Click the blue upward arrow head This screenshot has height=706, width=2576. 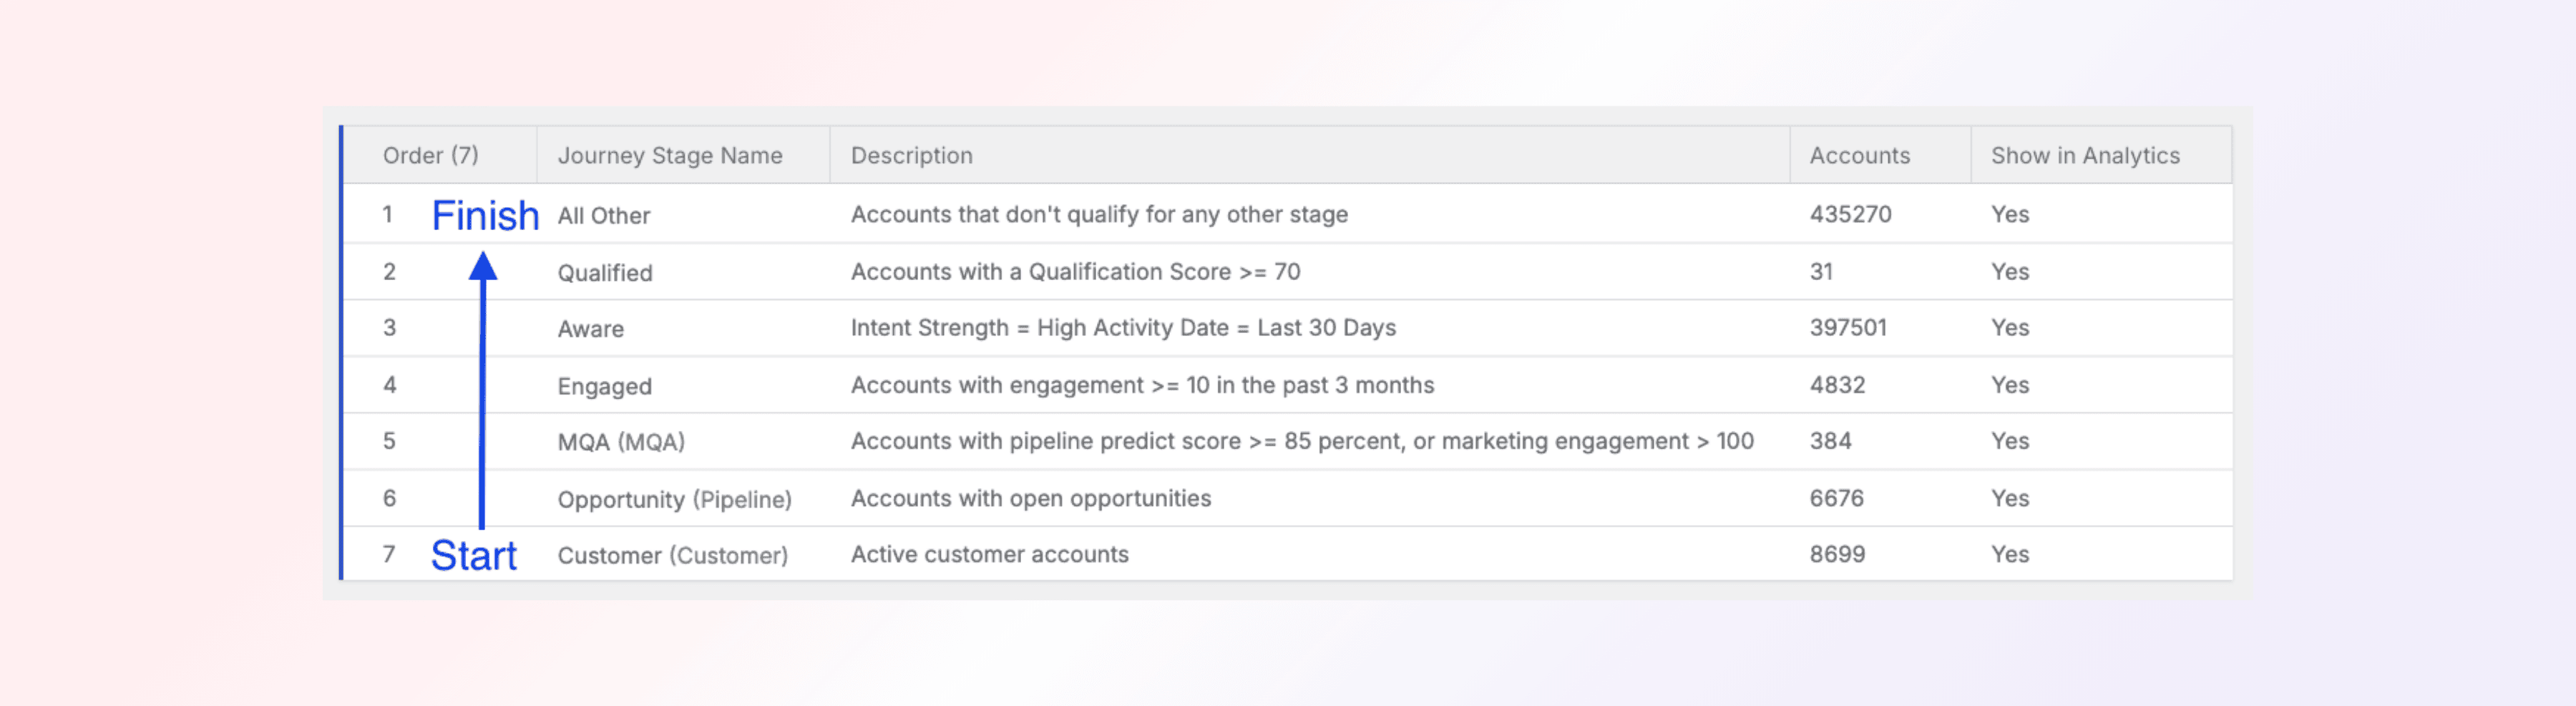coord(483,266)
